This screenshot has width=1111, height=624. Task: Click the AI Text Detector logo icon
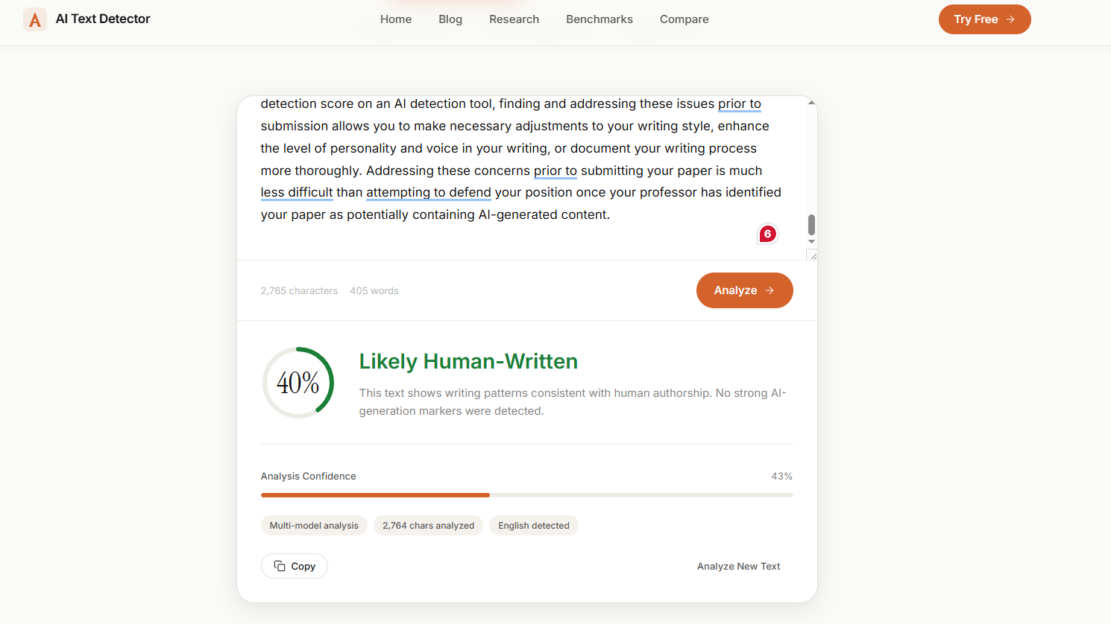pyautogui.click(x=34, y=19)
